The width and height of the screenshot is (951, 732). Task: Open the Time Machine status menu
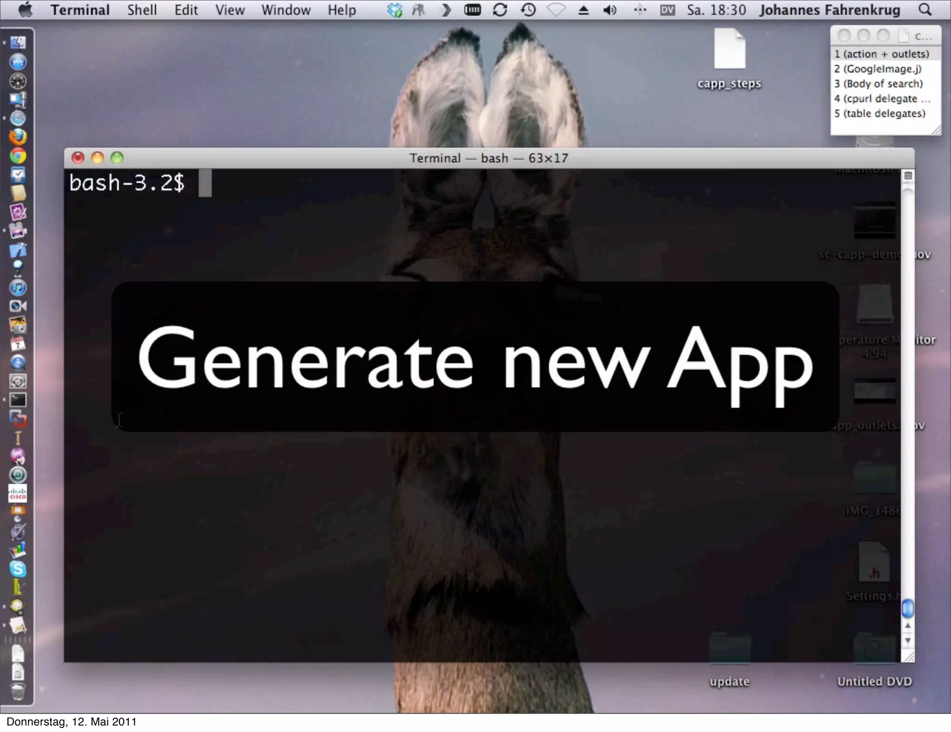pyautogui.click(x=528, y=10)
